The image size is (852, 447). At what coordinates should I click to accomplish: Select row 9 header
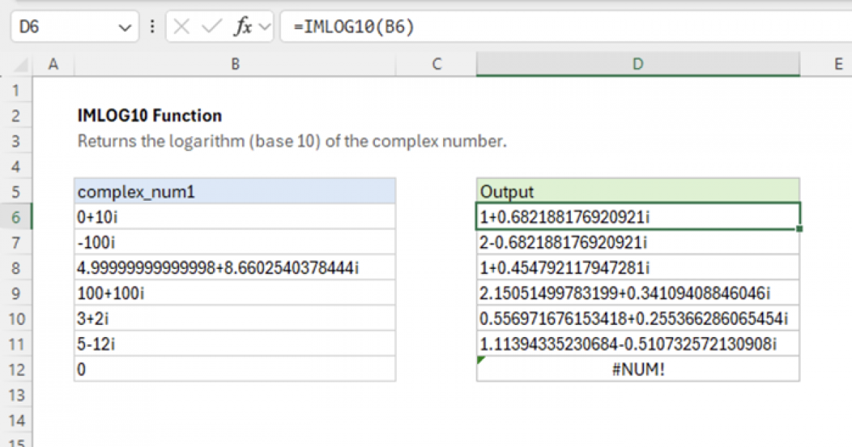tap(17, 293)
